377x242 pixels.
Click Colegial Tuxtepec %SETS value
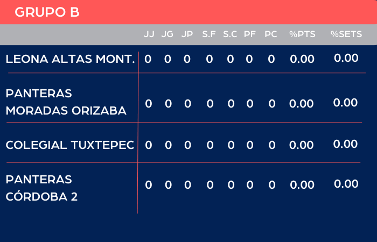click(346, 144)
